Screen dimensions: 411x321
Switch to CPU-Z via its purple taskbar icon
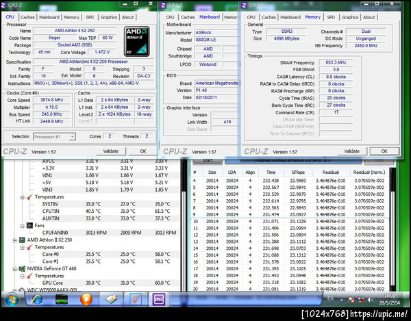159,299
